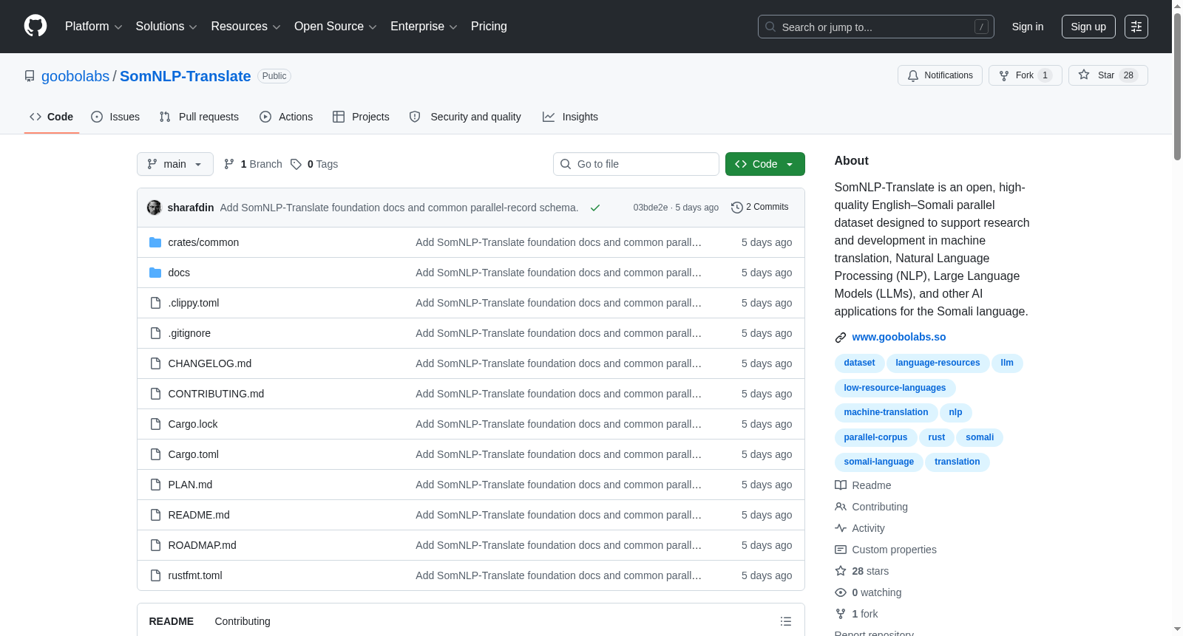Visit www.goobolabs.so website link

click(x=899, y=337)
